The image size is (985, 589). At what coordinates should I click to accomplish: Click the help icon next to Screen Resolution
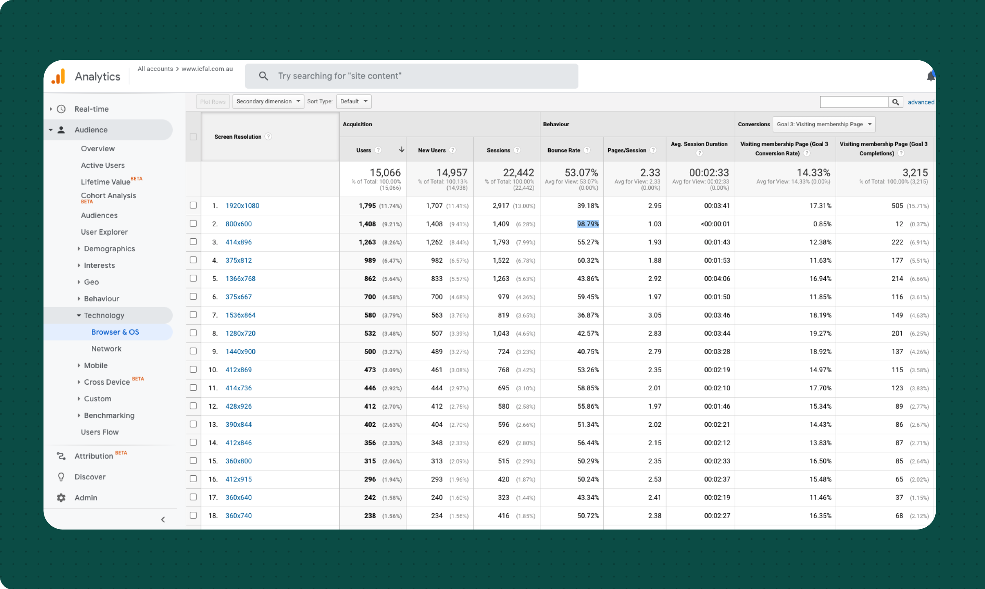268,137
